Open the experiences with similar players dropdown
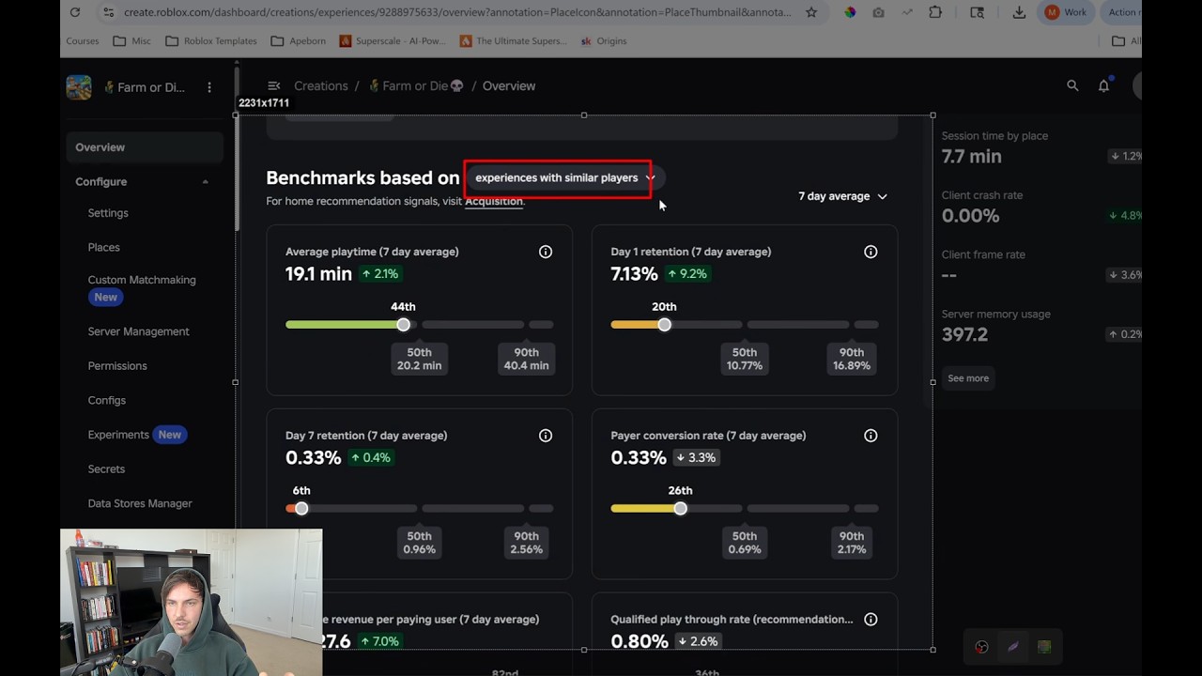Screen dimensions: 1202x676 click(564, 177)
